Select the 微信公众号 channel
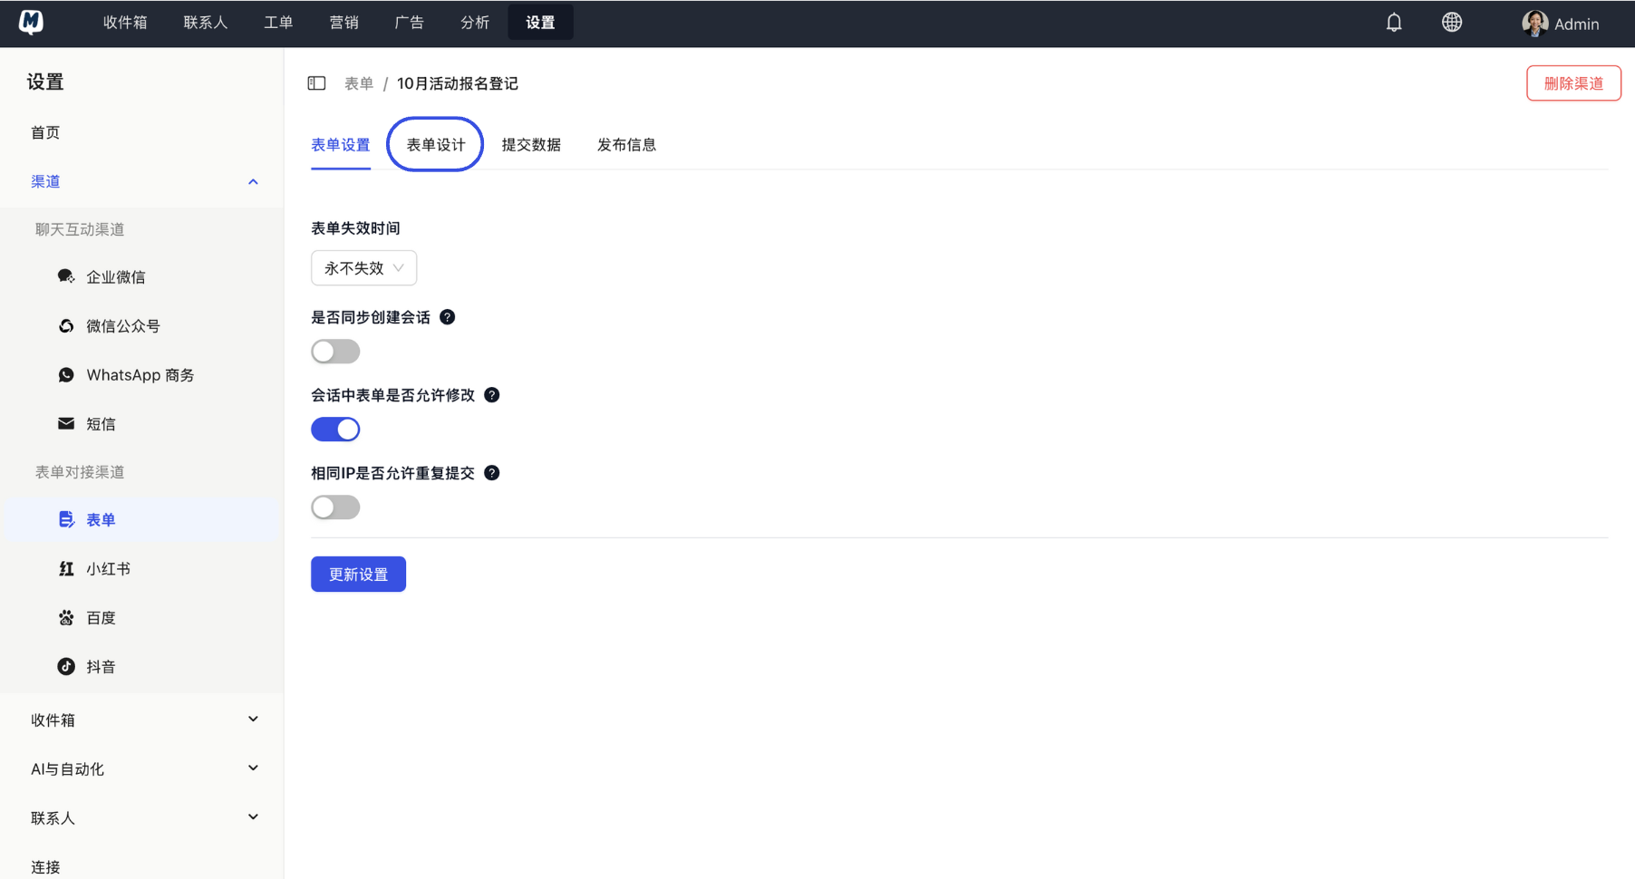Viewport: 1635px width, 879px height. pos(123,325)
